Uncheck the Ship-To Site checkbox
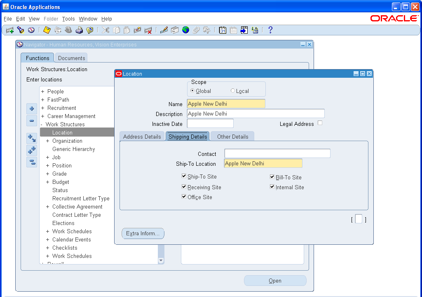The width and height of the screenshot is (422, 297). [x=184, y=176]
